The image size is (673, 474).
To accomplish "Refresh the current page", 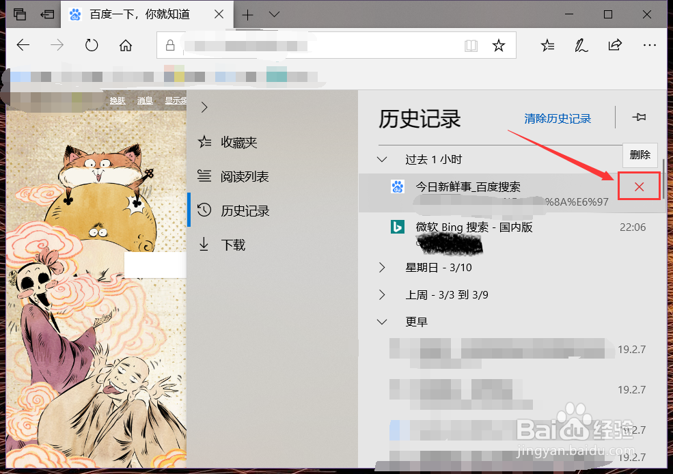I will (x=92, y=45).
